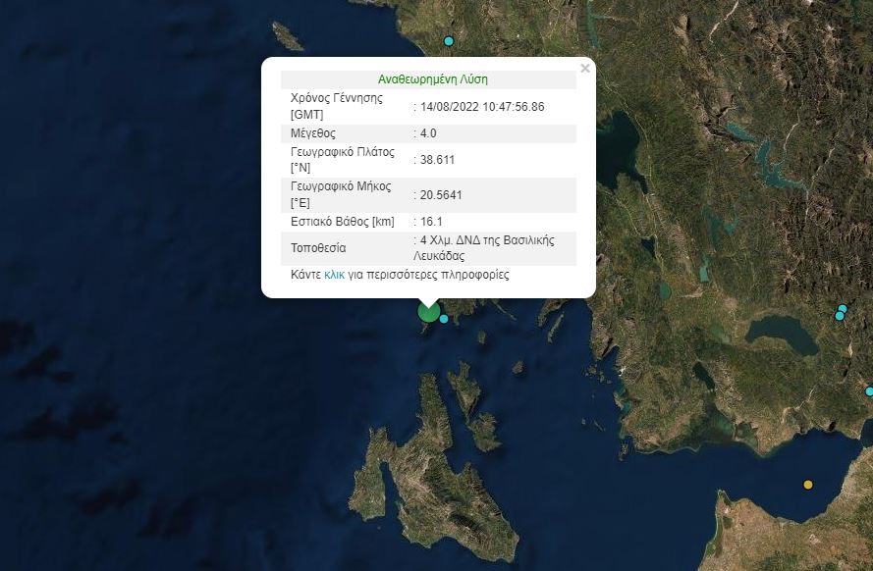Click the "Αναθεωρημένη Λύση" popup header

coord(432,79)
